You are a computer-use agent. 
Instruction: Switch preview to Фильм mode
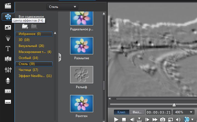pos(137,112)
